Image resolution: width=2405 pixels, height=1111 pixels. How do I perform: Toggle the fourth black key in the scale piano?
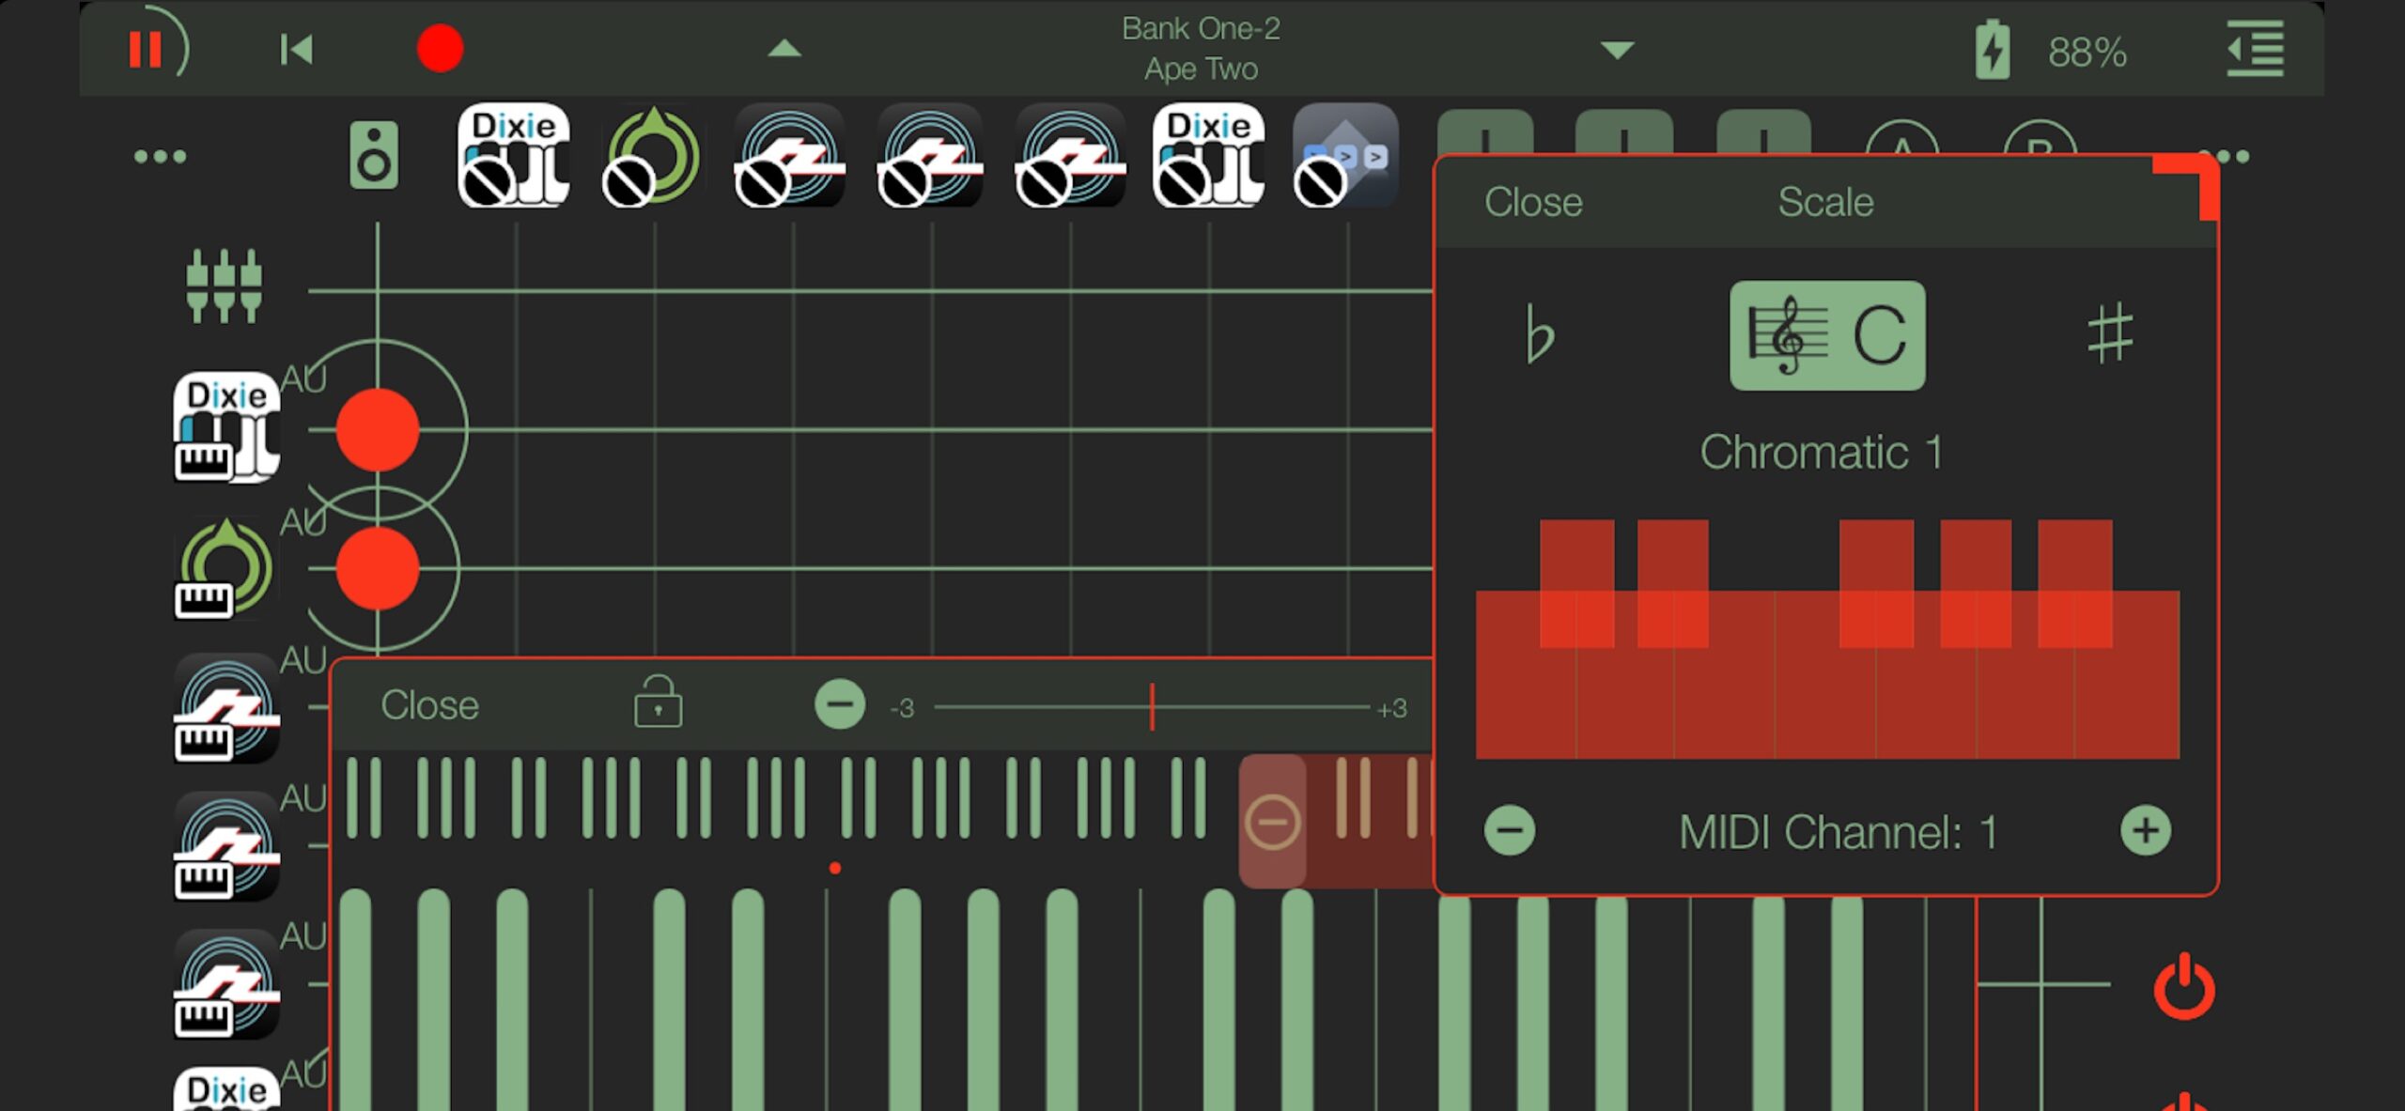tap(1976, 582)
